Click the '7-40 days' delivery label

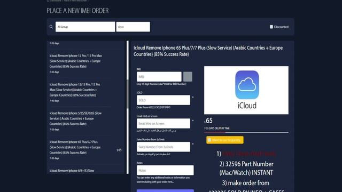(55, 101)
